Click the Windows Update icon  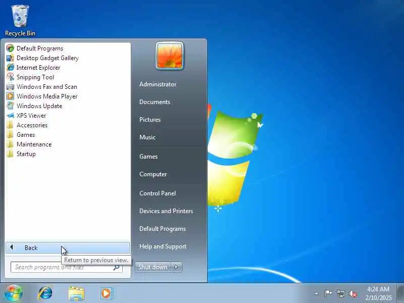[x=10, y=106]
